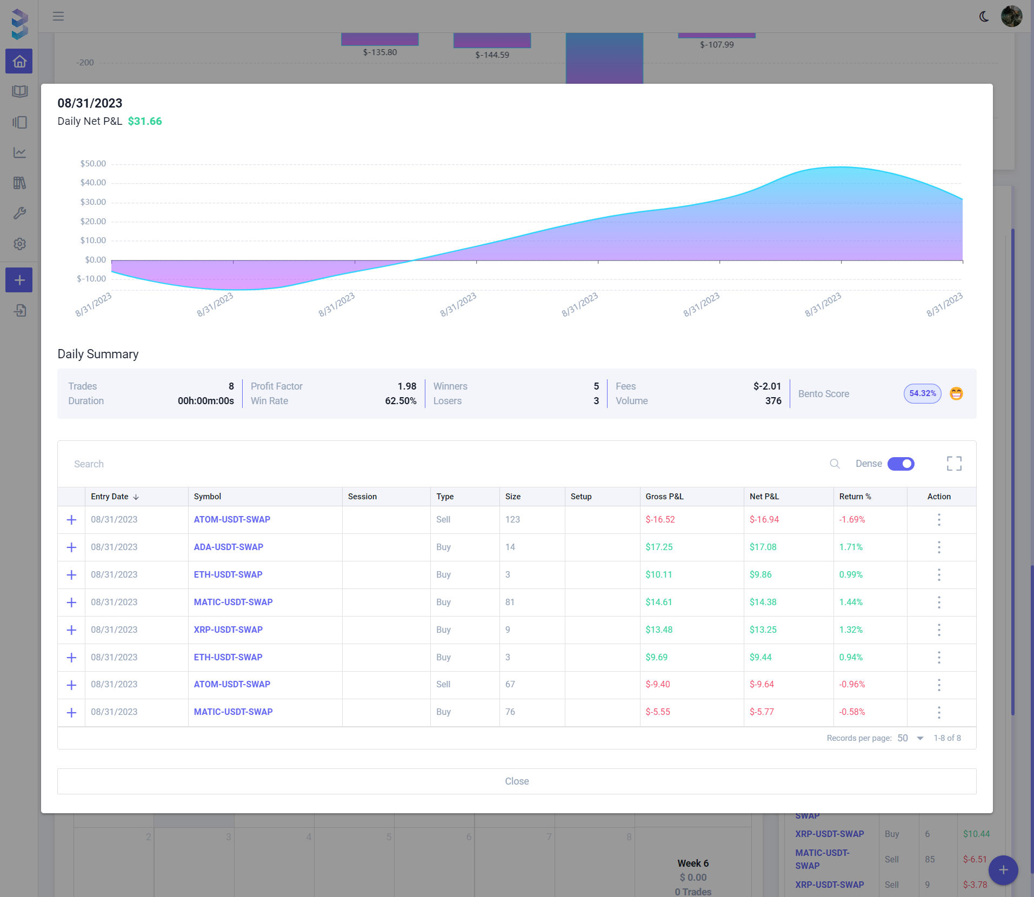Toggle the Dense table switch
Viewport: 1034px width, 897px height.
[x=900, y=464]
